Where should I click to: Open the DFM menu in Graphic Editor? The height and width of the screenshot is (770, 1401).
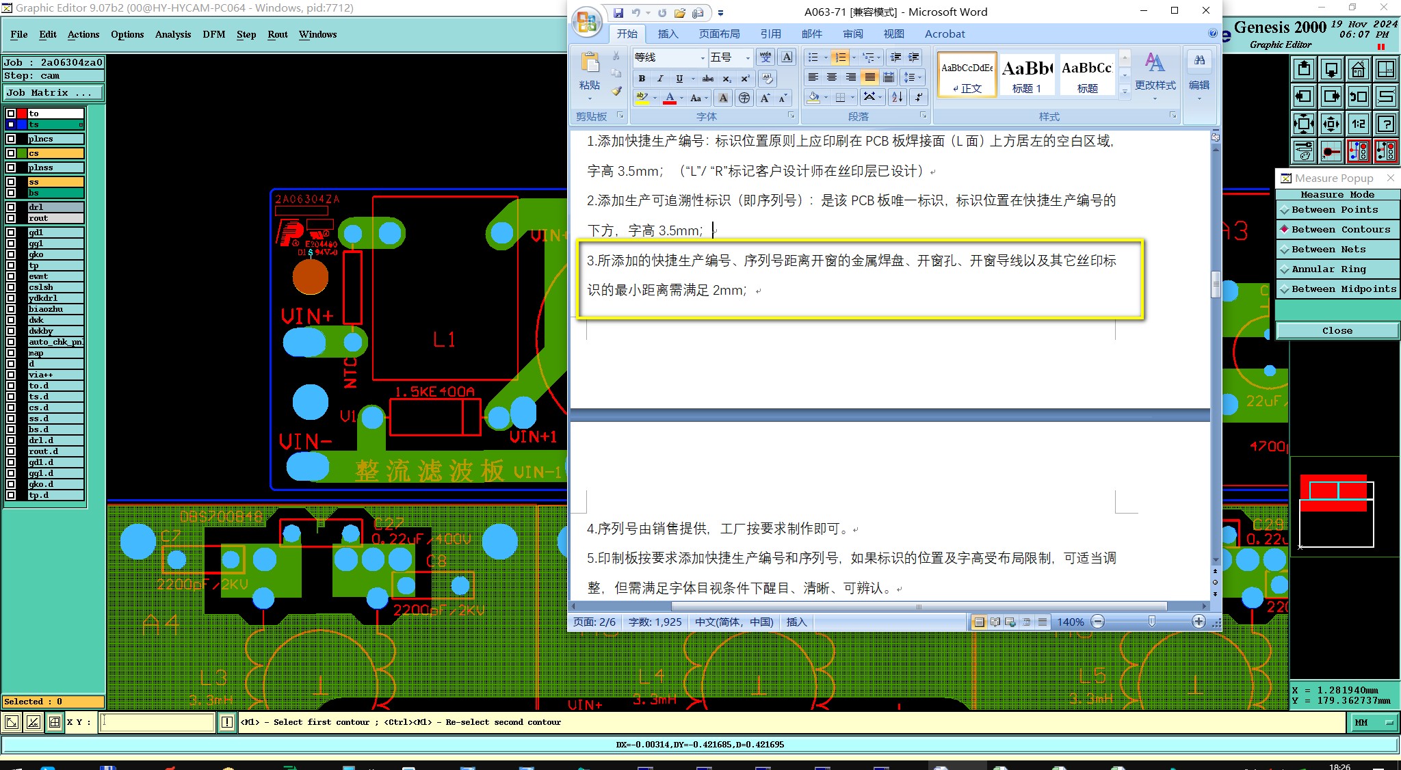click(213, 34)
